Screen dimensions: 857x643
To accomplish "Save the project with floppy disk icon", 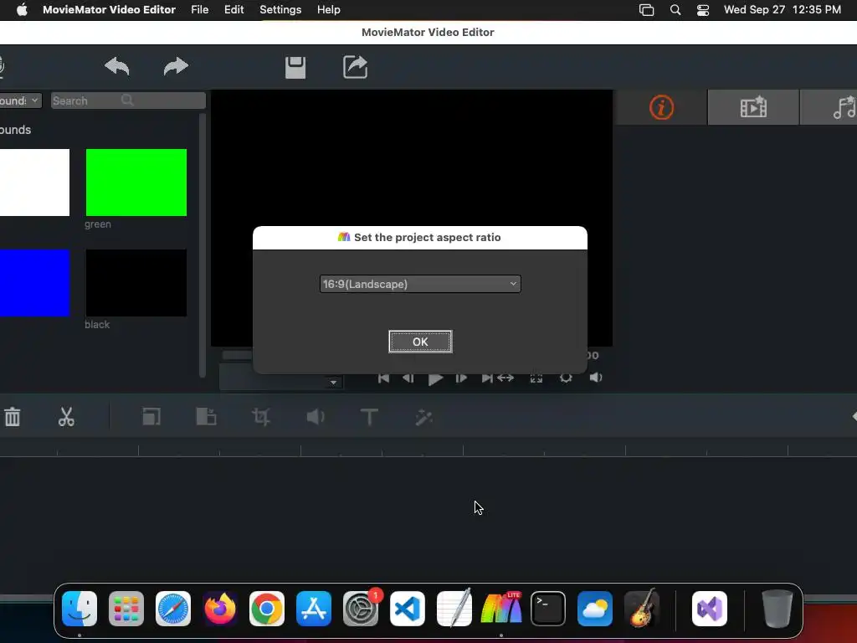I will click(x=295, y=67).
